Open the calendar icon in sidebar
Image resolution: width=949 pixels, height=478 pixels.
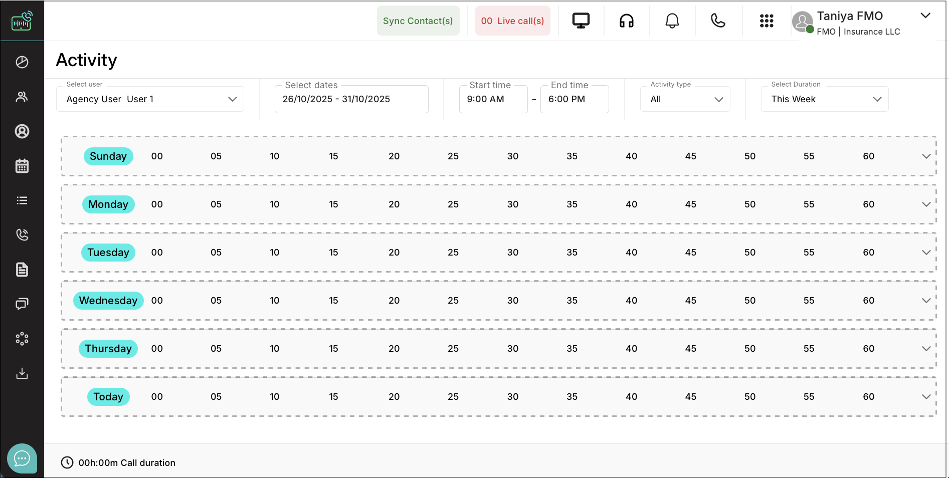[x=22, y=166]
